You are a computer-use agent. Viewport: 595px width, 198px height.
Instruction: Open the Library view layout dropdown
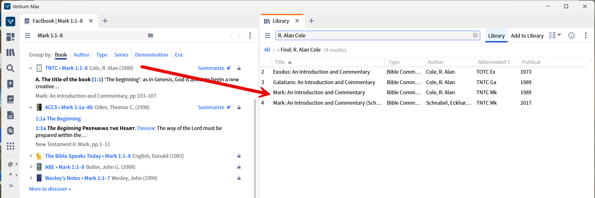[x=555, y=35]
